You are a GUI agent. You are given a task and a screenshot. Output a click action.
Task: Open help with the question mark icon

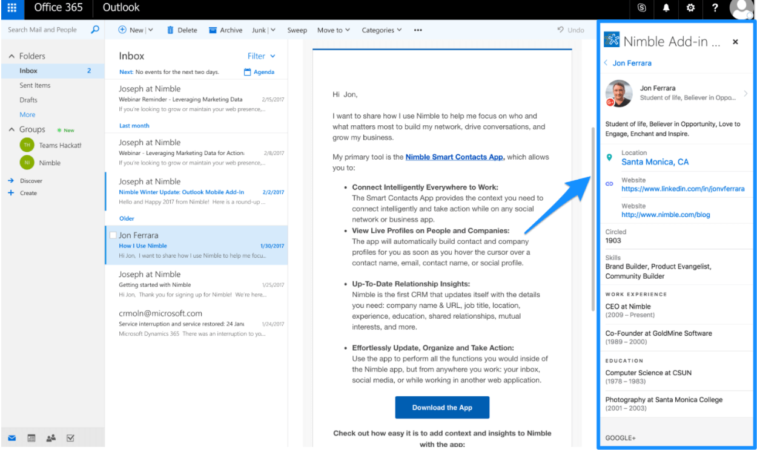[715, 8]
